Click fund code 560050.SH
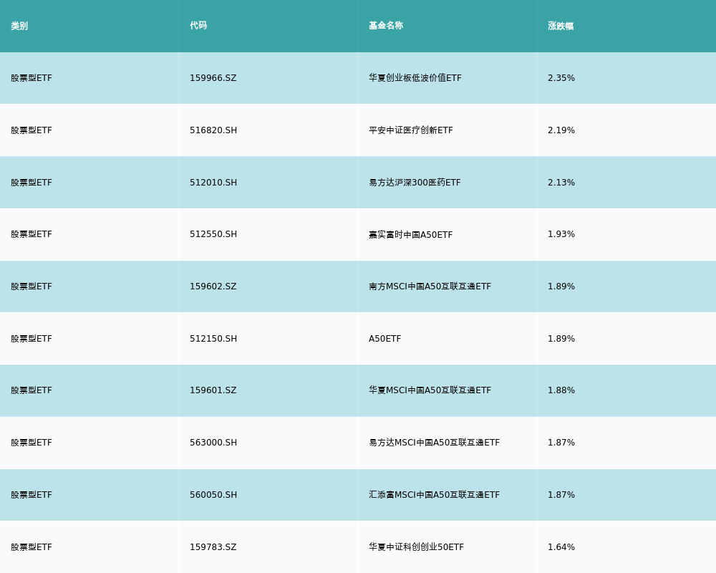 click(x=213, y=495)
